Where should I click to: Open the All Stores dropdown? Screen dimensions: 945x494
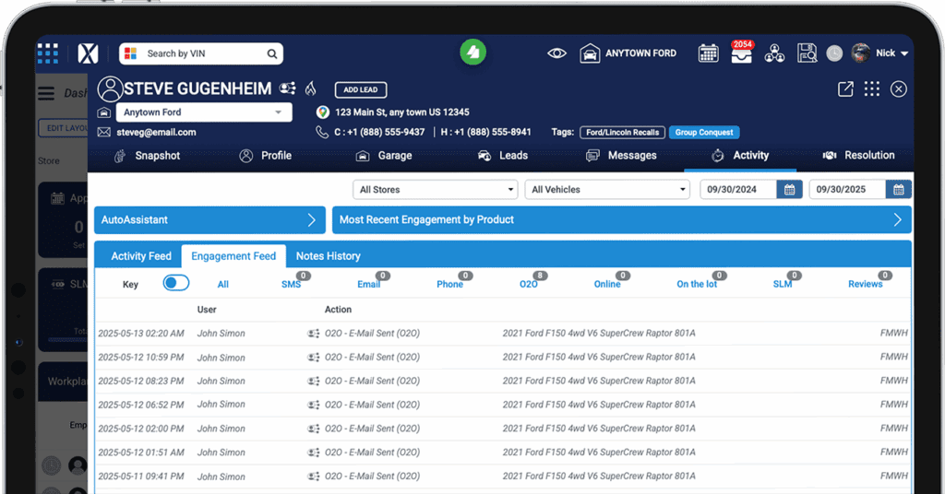pyautogui.click(x=436, y=190)
